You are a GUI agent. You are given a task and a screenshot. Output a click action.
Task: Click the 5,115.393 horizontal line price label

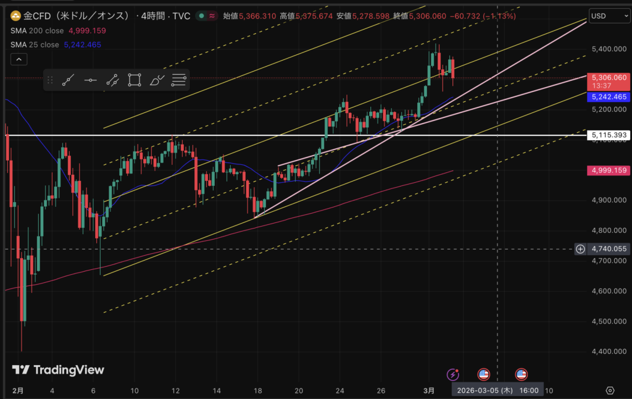608,135
